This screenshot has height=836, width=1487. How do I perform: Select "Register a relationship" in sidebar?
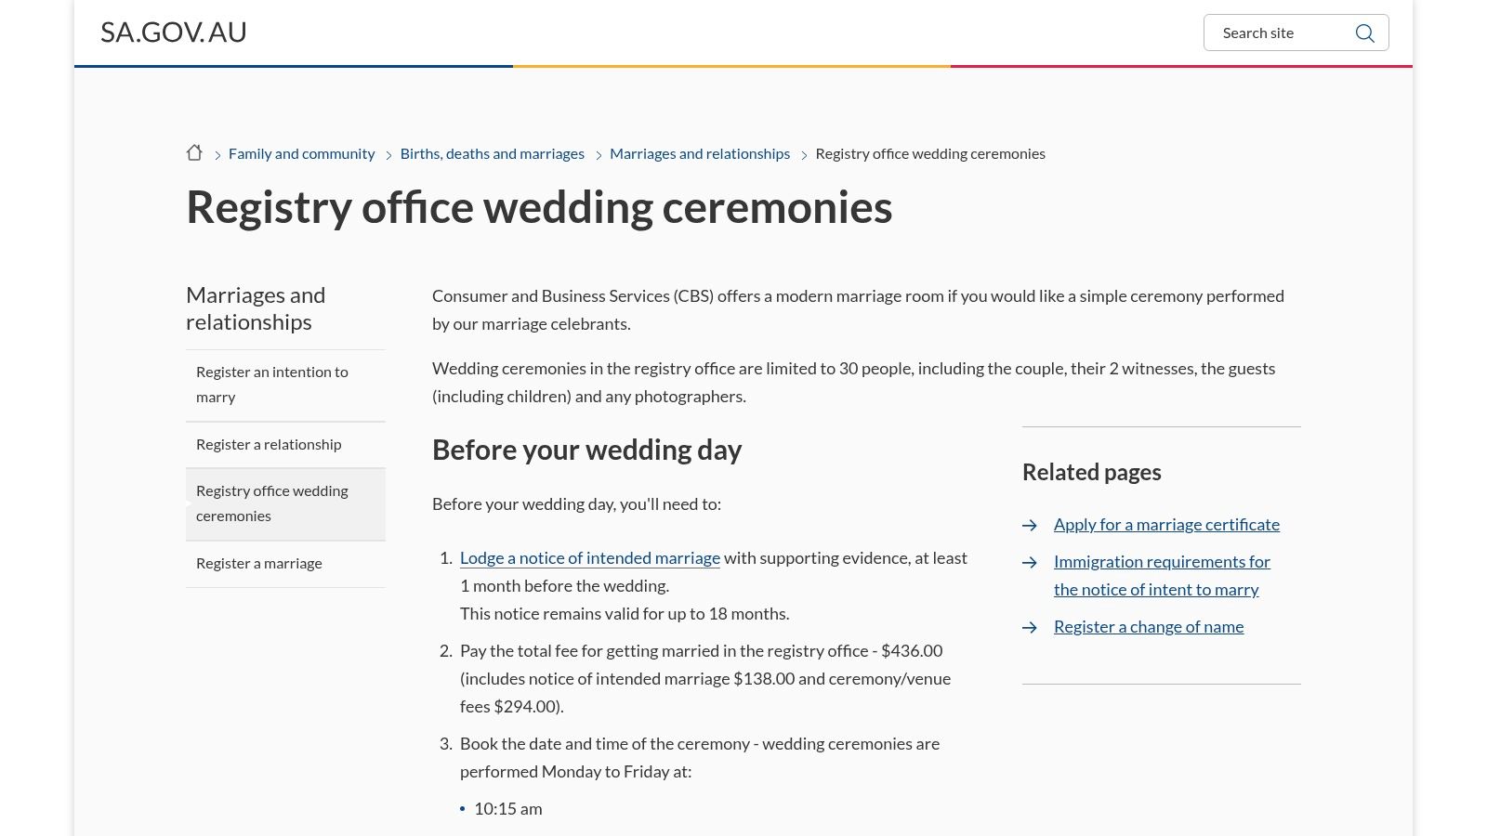tap(269, 444)
